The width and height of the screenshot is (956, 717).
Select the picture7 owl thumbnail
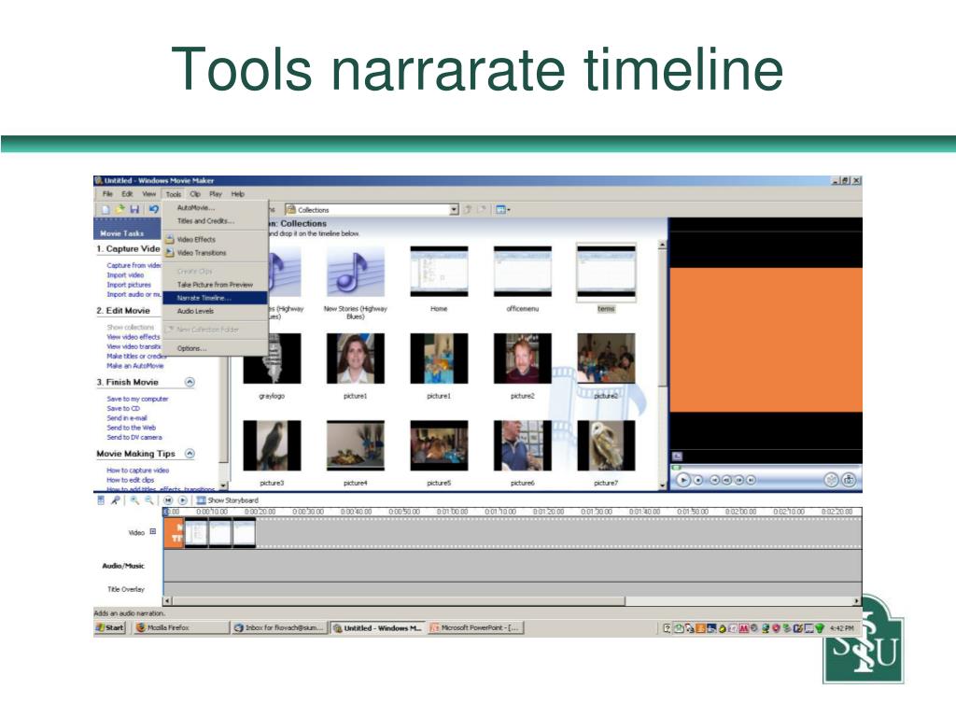[606, 445]
